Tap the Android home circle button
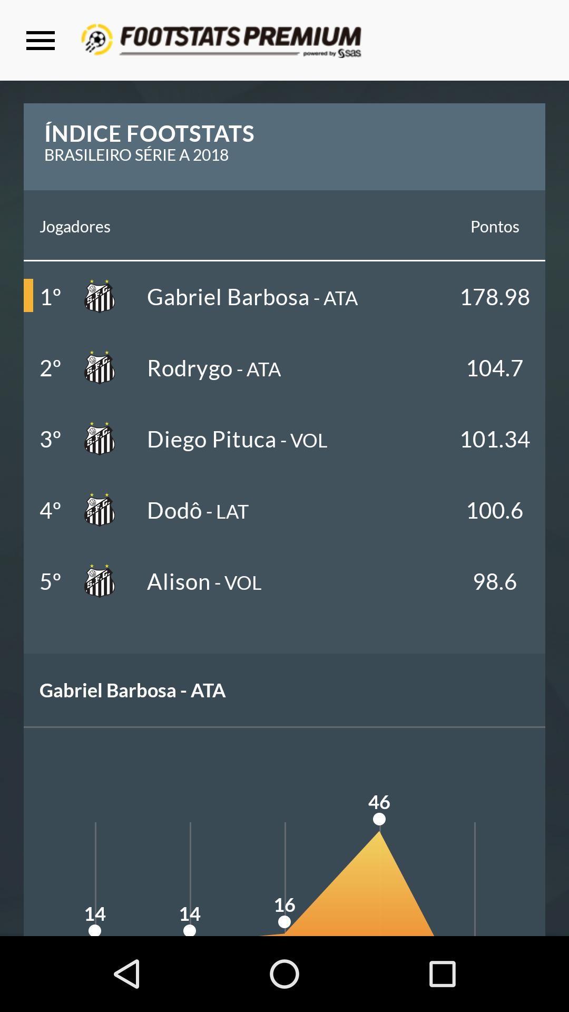Image resolution: width=569 pixels, height=1012 pixels. 284,974
